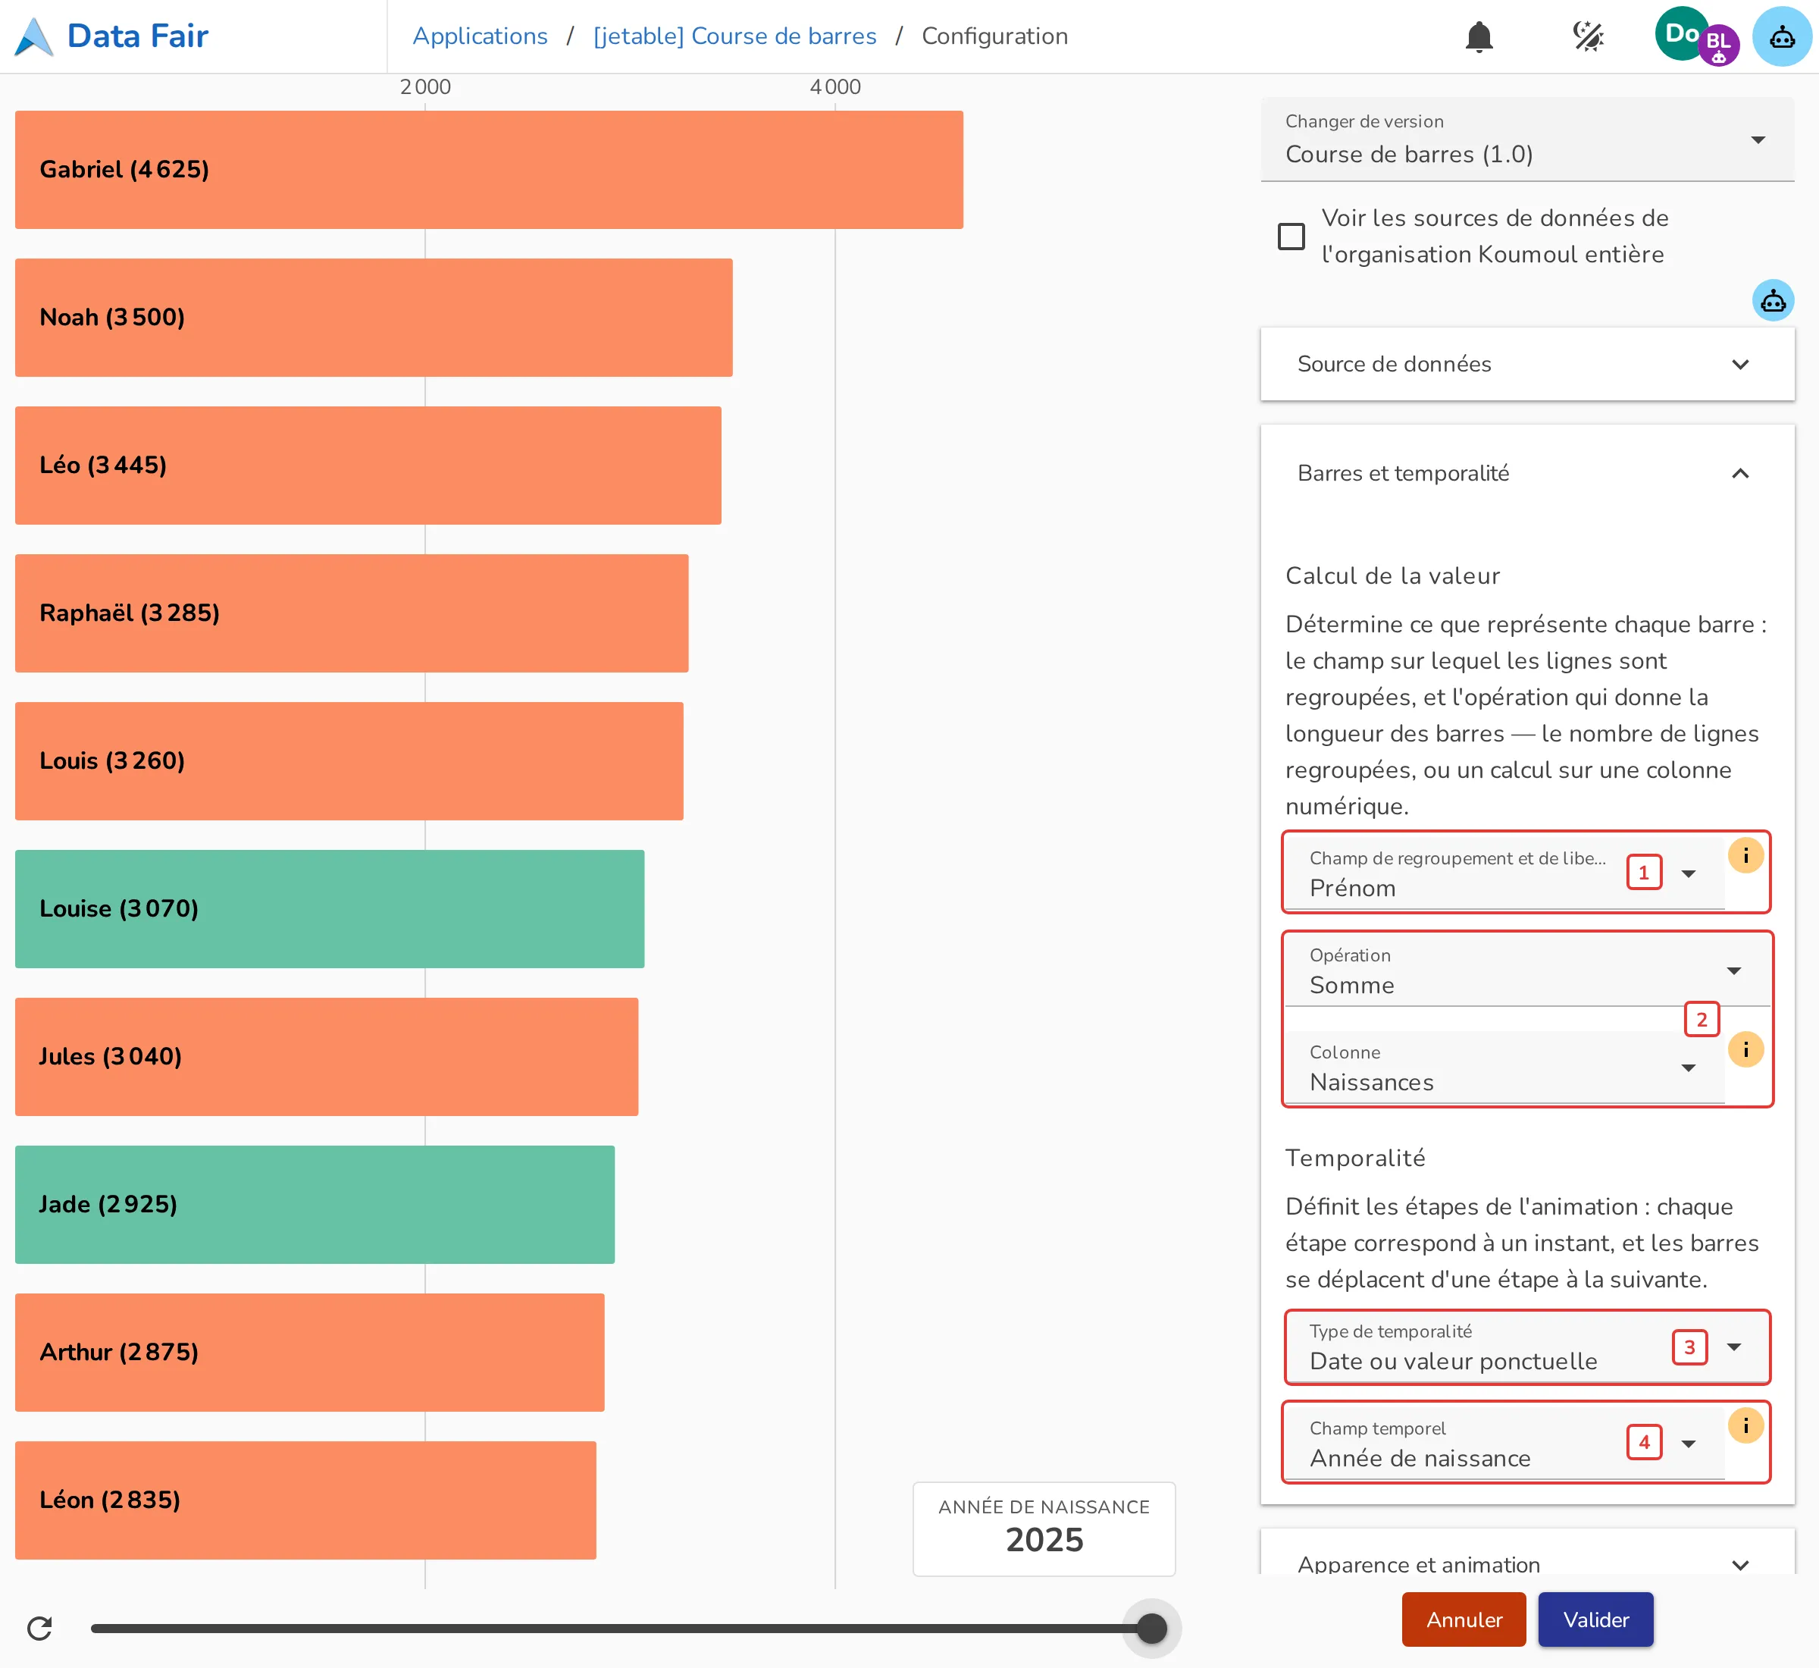This screenshot has height=1668, width=1819.
Task: Open the Champ temporel dropdown
Action: pos(1505,1444)
